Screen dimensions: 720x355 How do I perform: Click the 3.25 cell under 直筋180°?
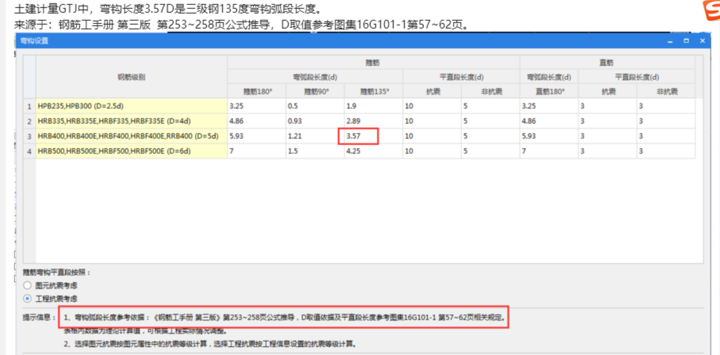[x=549, y=106]
